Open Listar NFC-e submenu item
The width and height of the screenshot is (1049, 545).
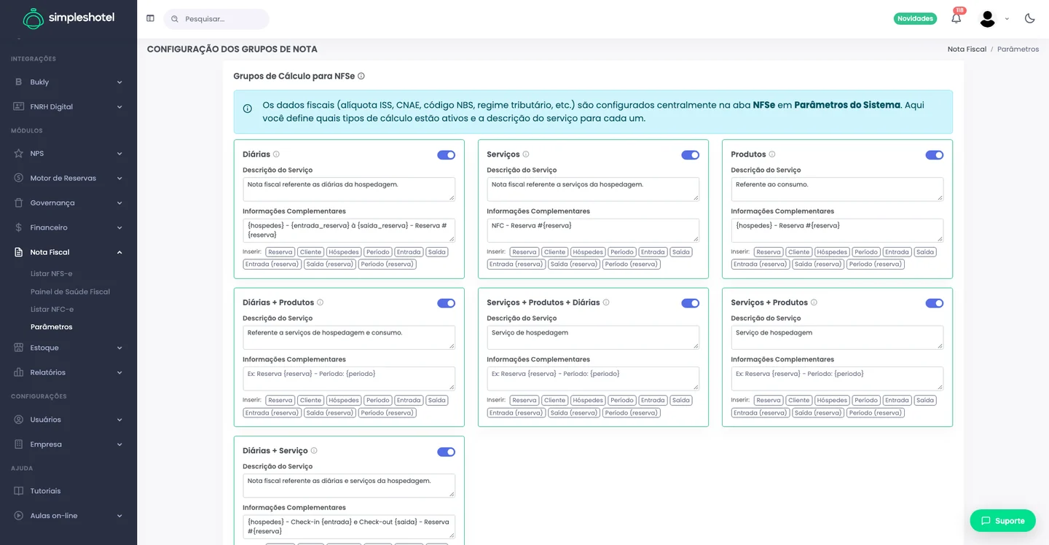52,310
